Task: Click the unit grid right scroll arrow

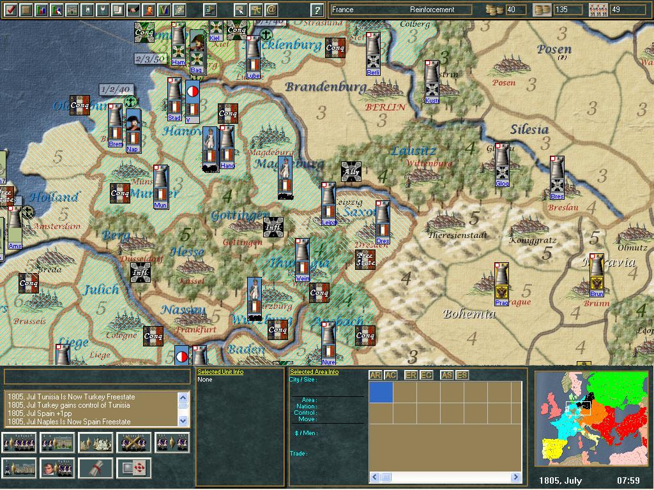Action: pos(516,477)
